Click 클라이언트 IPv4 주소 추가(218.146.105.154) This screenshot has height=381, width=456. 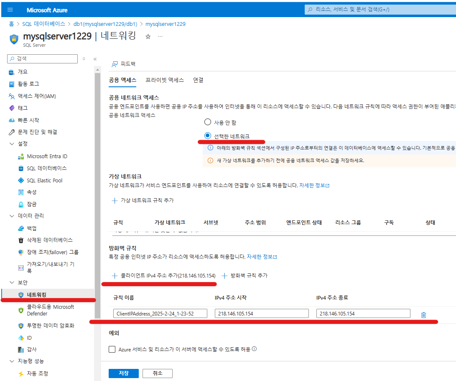[164, 275]
